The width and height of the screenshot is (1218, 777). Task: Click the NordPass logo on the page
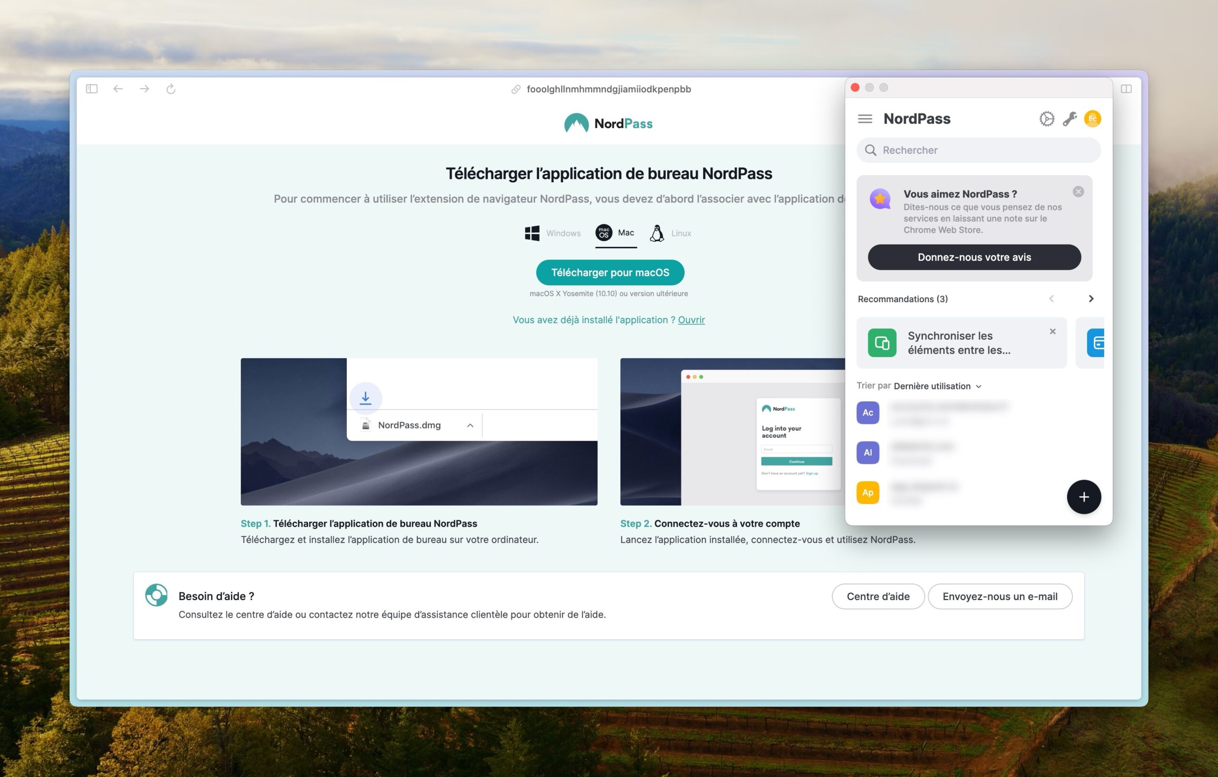click(609, 123)
